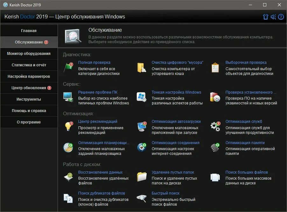The height and width of the screenshot is (212, 287).
Task: Click the shirt icon in header
Action: tap(265, 17)
